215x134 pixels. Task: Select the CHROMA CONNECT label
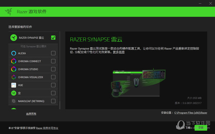click(x=29, y=61)
